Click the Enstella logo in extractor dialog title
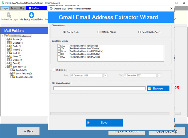The image size is (188, 138). click(x=51, y=9)
